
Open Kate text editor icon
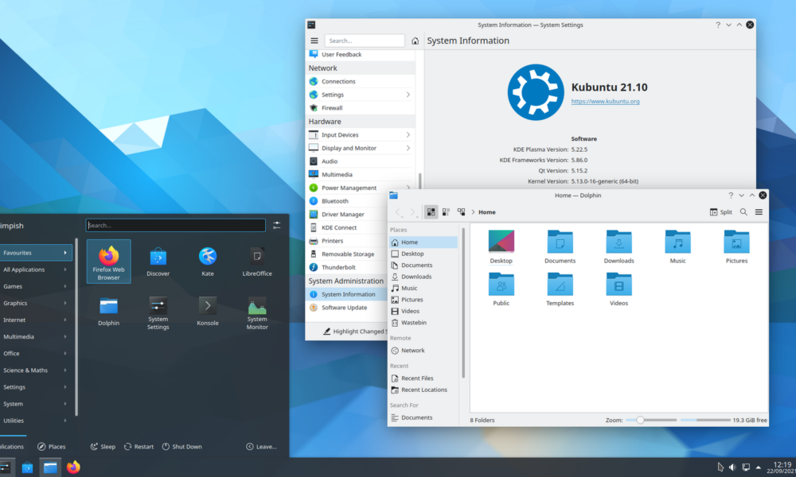click(x=208, y=262)
